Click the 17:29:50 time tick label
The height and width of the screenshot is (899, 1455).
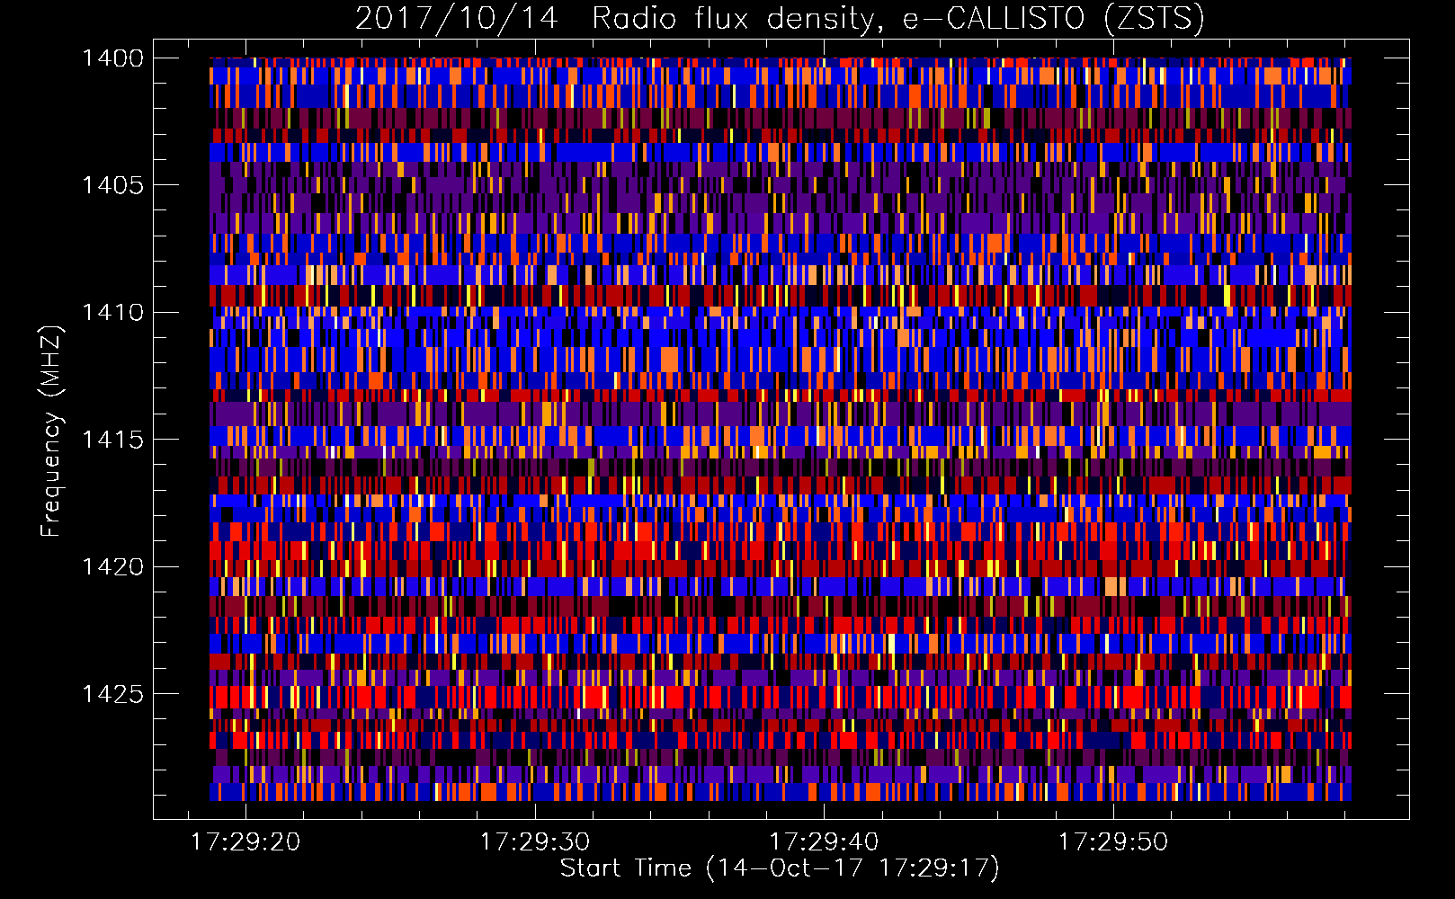(1113, 842)
